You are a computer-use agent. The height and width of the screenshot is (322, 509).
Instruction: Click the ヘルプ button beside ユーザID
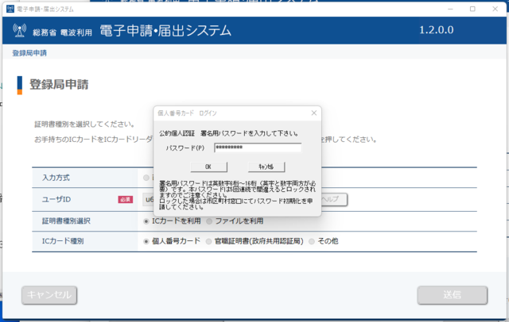click(334, 199)
